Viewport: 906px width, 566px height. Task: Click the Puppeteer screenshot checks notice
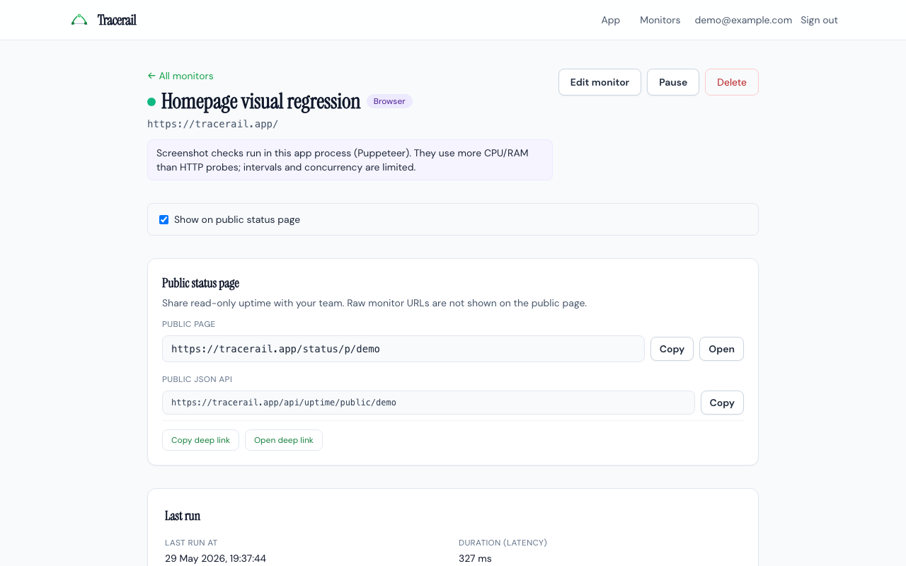[x=350, y=160]
